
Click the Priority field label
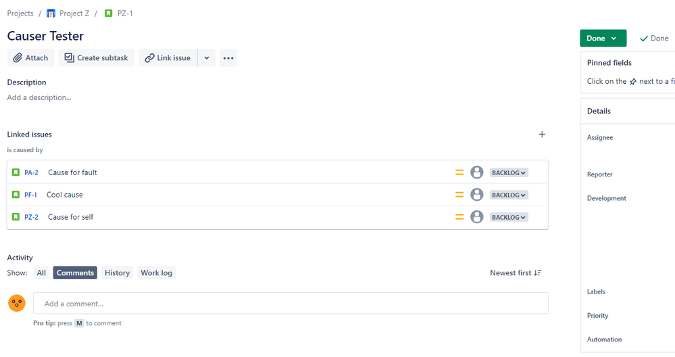click(x=597, y=315)
